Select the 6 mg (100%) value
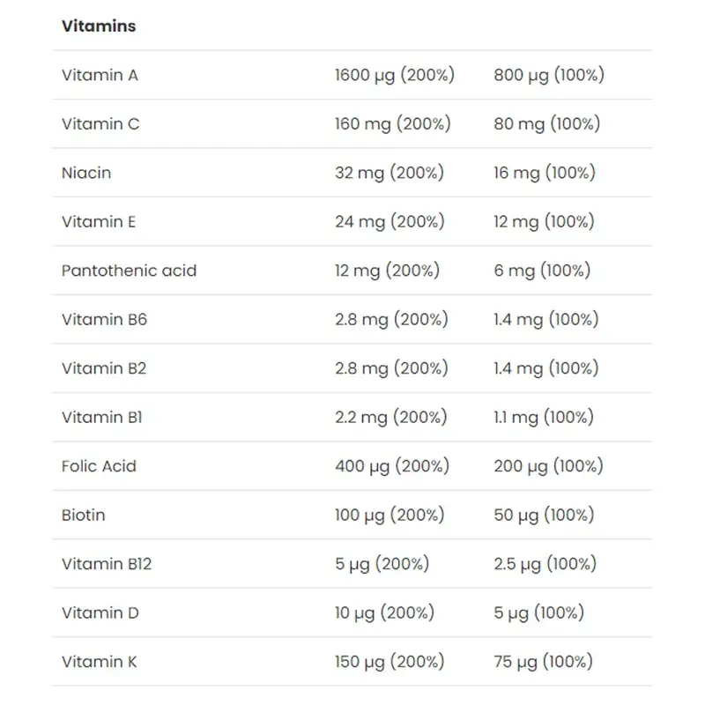705x705 pixels. 541,271
